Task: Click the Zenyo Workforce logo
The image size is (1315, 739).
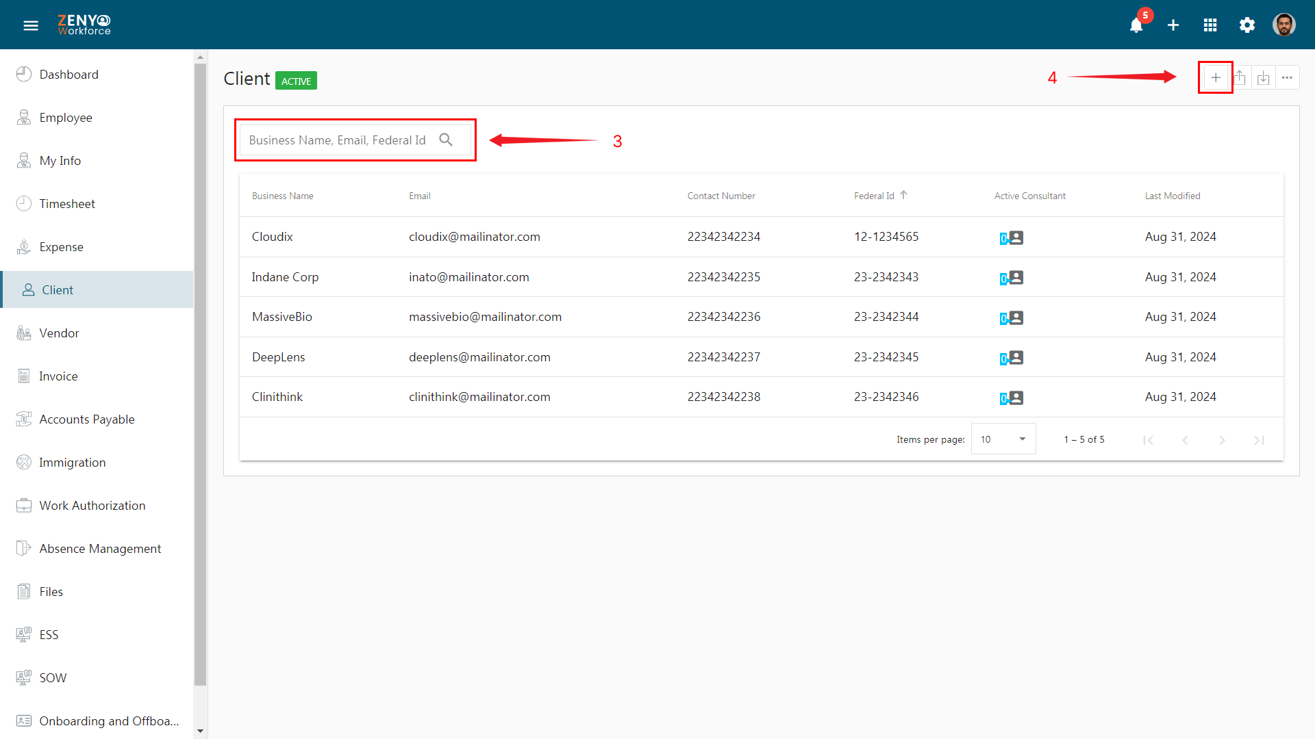Action: (x=84, y=25)
